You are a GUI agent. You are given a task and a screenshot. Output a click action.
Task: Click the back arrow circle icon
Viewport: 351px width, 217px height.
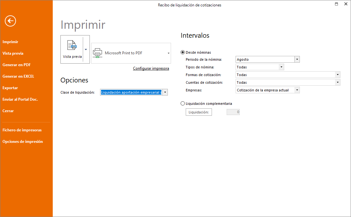click(x=10, y=21)
